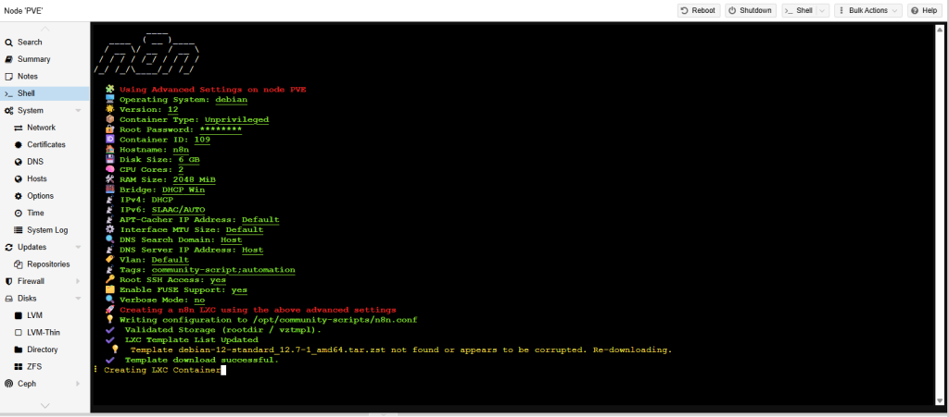Click the LVM square icon
949x417 pixels.
(x=19, y=315)
